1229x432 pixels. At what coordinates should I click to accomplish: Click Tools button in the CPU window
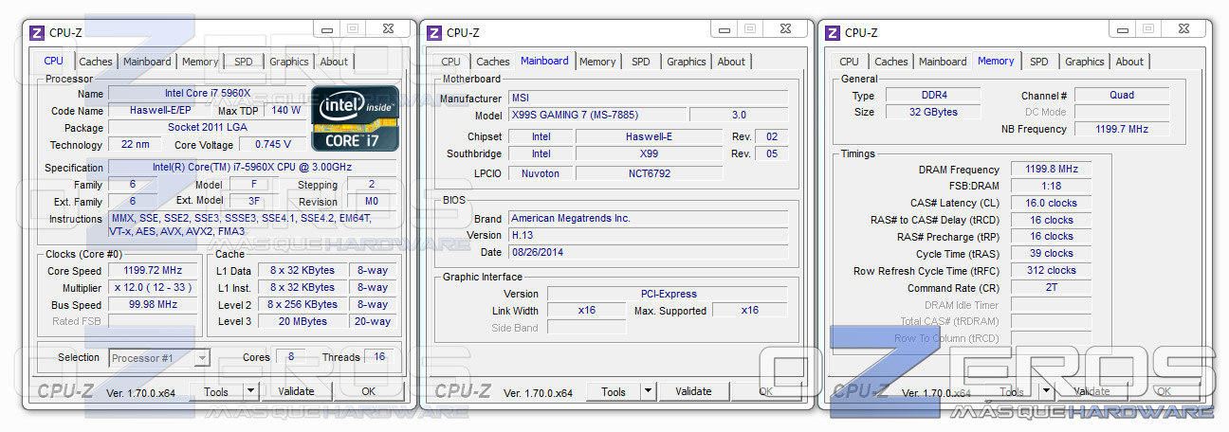point(216,391)
